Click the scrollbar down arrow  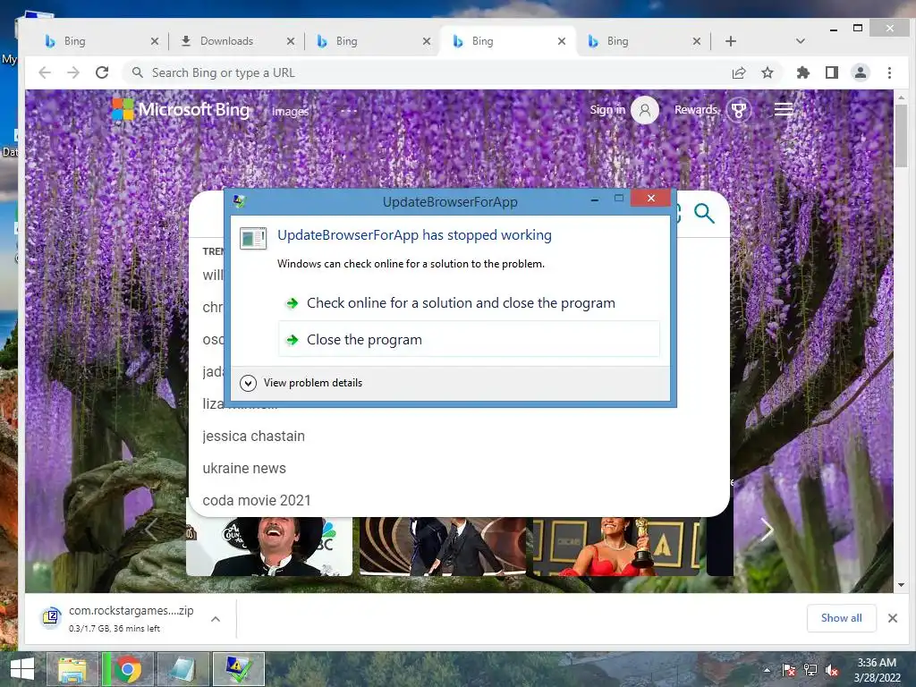pyautogui.click(x=900, y=585)
